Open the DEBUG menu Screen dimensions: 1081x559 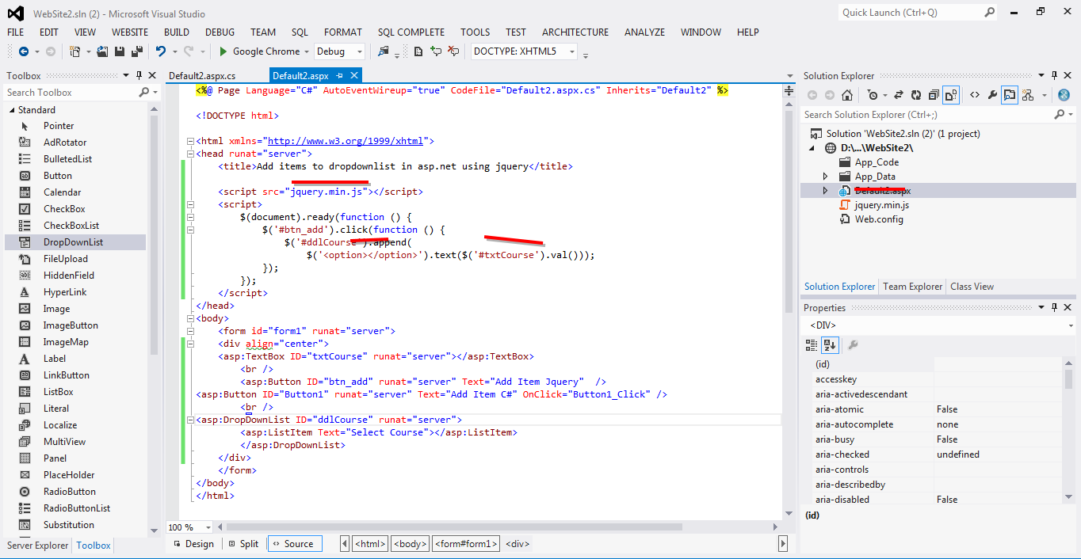pyautogui.click(x=220, y=32)
